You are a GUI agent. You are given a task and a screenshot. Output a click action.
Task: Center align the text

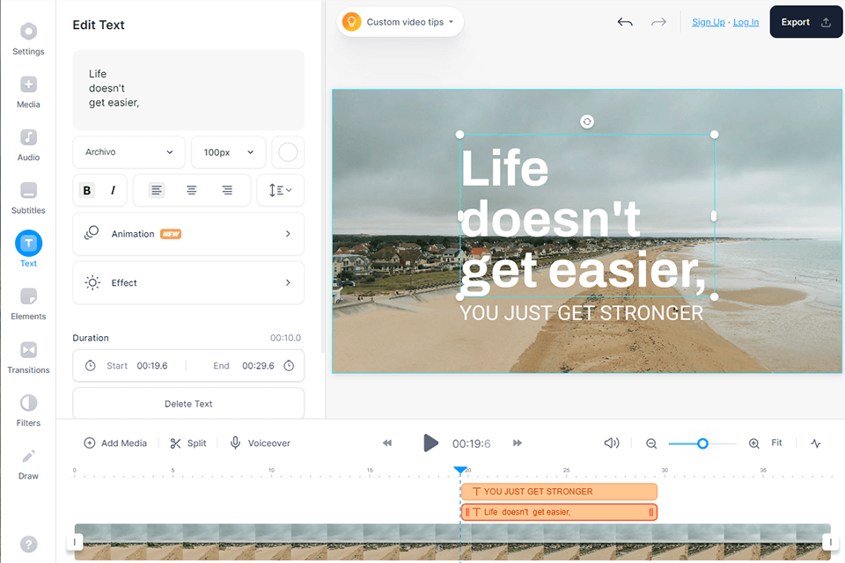click(x=191, y=190)
